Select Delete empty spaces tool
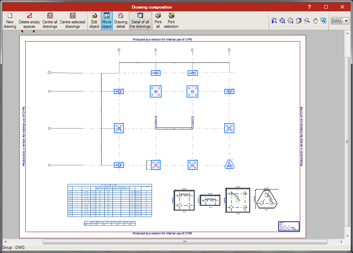 point(29,20)
